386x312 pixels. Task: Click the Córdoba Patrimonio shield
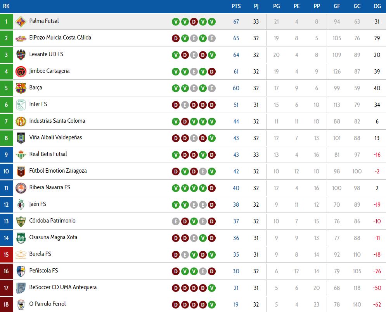click(x=21, y=221)
